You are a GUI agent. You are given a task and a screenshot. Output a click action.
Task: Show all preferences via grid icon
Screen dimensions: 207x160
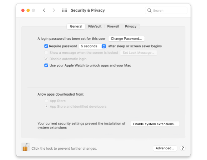tap(65, 10)
